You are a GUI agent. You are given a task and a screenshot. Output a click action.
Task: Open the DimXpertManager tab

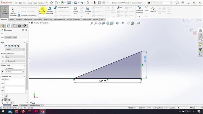pyautogui.click(x=19, y=26)
